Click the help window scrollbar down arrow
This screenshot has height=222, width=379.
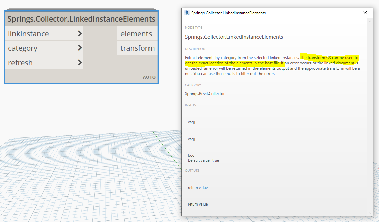[370, 213]
